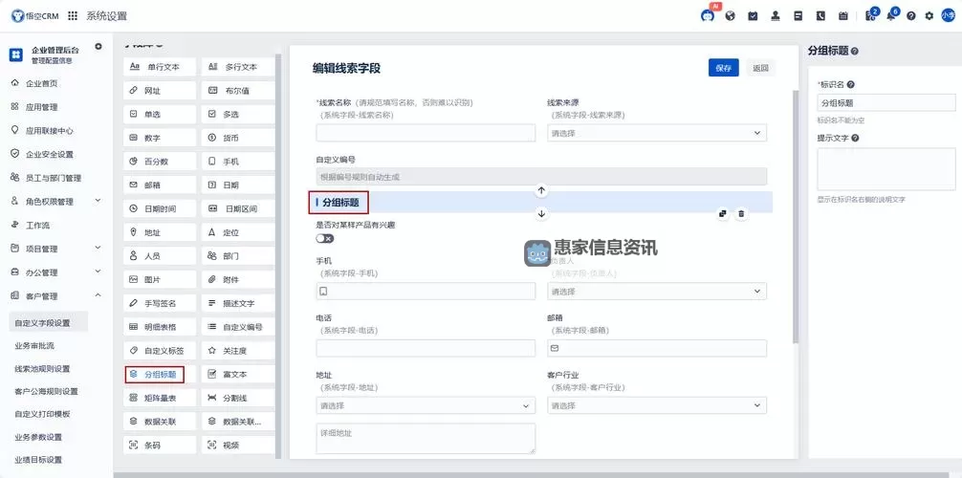Open the calendar grid icon in header
Viewport: 962px width, 478px height.
(x=843, y=16)
